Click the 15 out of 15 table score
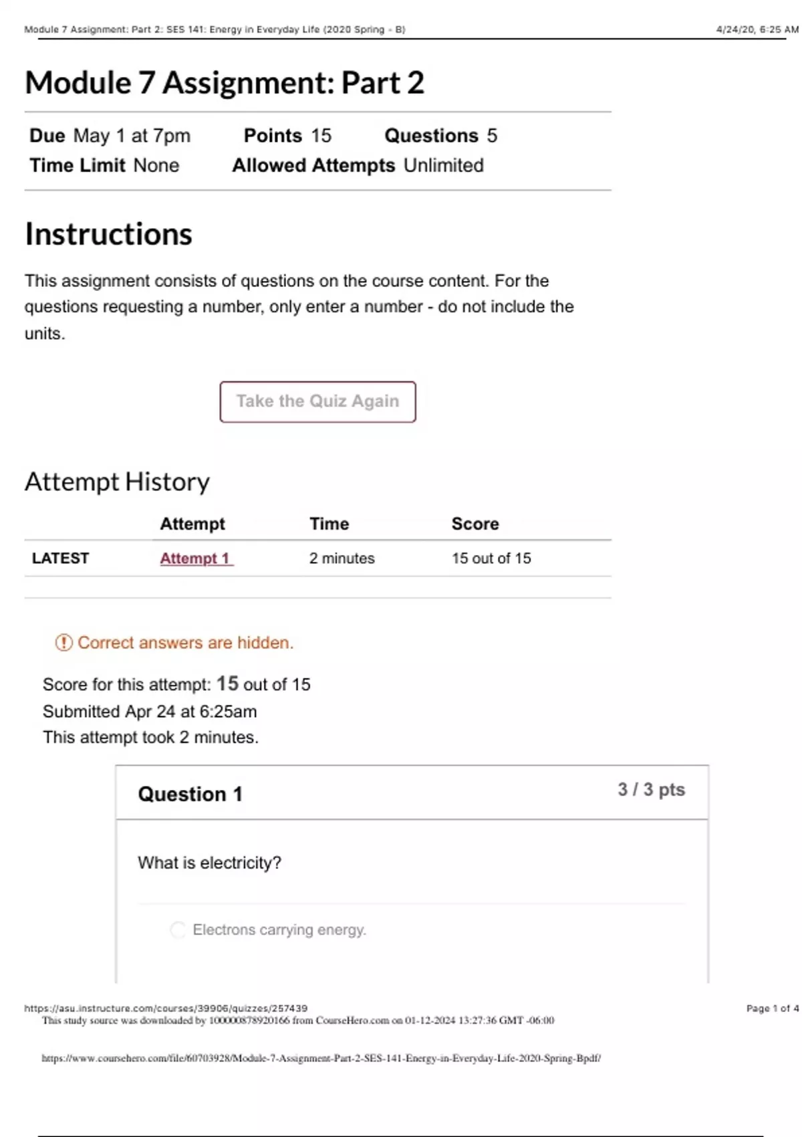802x1137 pixels. [x=491, y=558]
